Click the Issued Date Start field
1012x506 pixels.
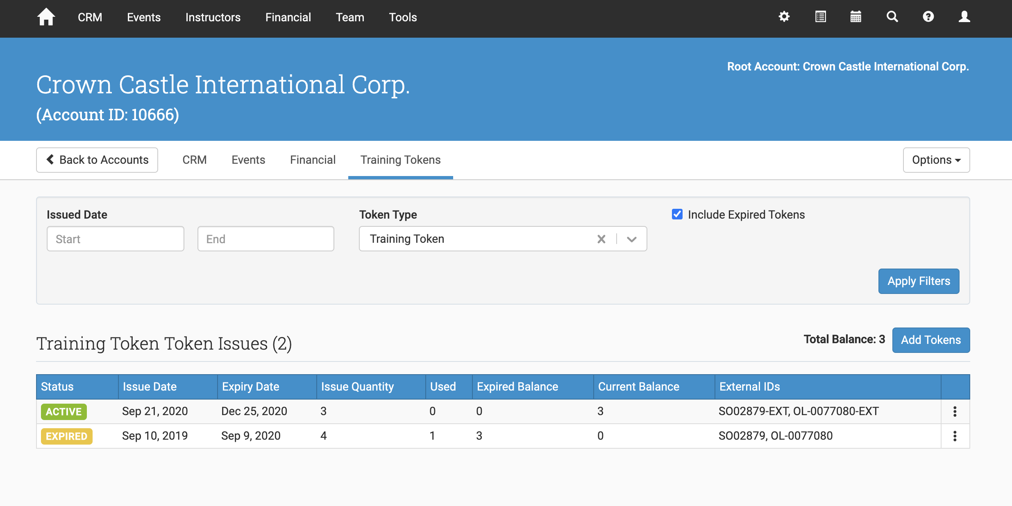coord(116,239)
